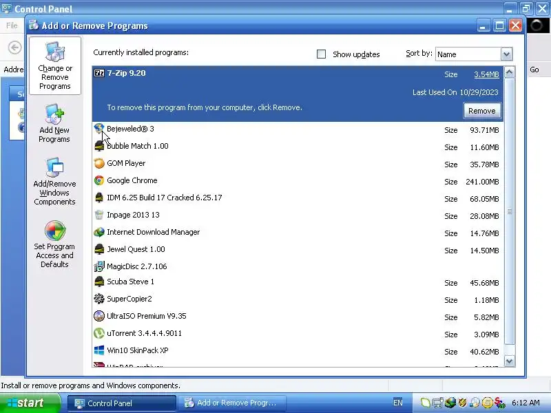551x413 pixels.
Task: Select the Inpage 2013 13 entry
Action: (298, 215)
